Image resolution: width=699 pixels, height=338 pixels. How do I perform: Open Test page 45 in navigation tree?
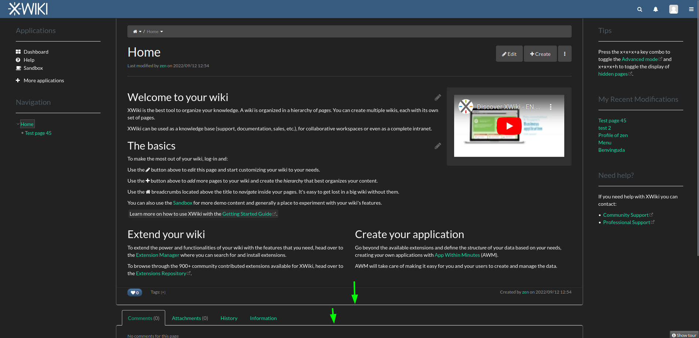(38, 133)
